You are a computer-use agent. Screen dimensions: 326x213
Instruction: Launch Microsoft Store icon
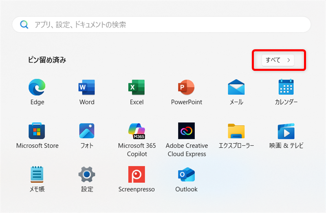[37, 131]
